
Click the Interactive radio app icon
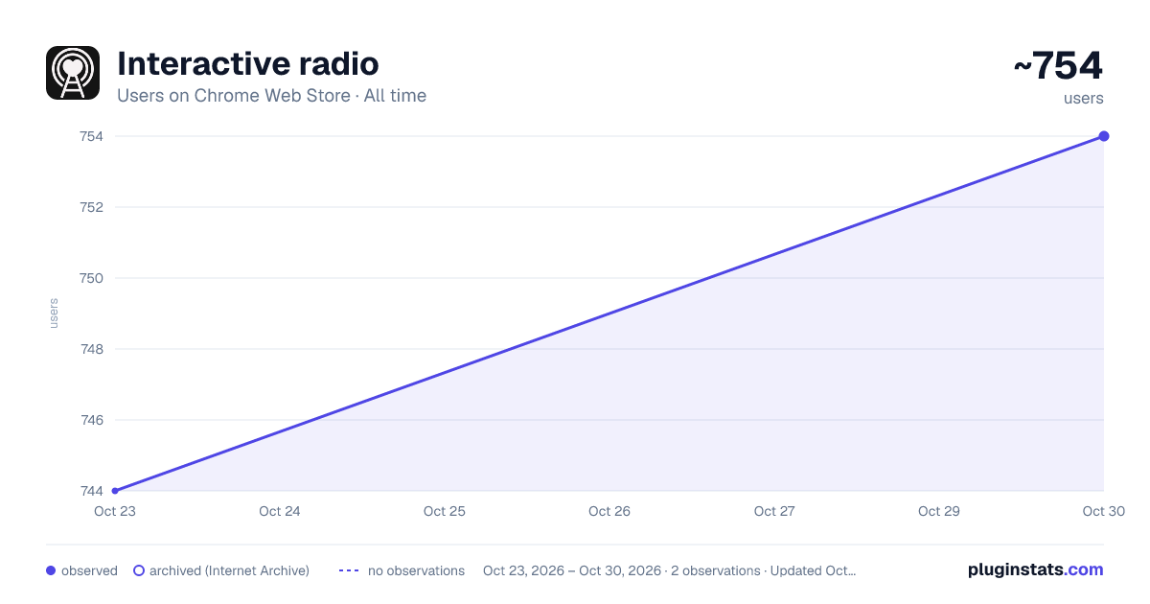click(x=73, y=73)
